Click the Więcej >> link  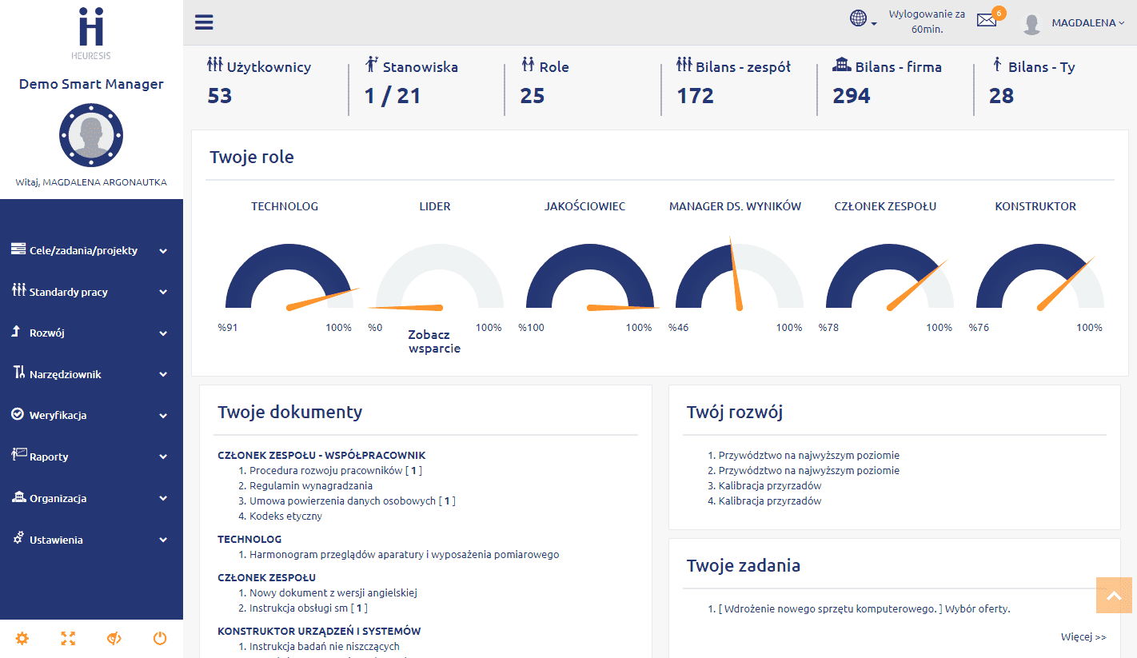coord(1083,637)
